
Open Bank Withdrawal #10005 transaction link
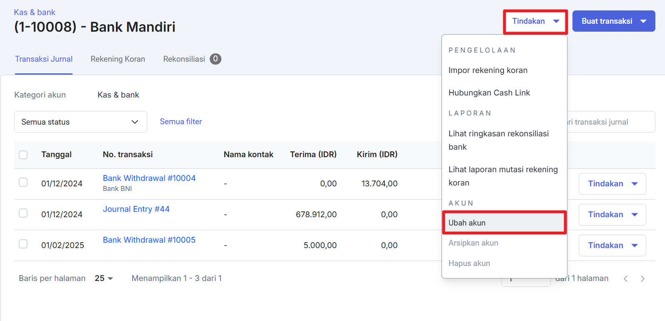(149, 240)
